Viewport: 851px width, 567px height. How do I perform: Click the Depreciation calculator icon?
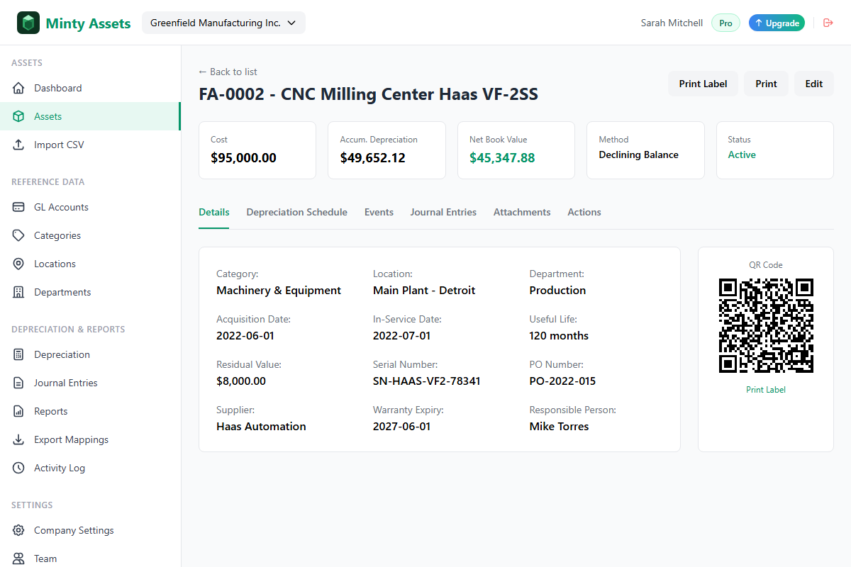coord(19,354)
